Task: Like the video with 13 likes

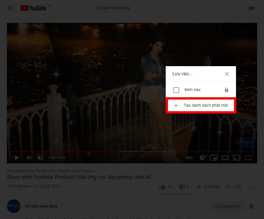Action: tap(166, 187)
